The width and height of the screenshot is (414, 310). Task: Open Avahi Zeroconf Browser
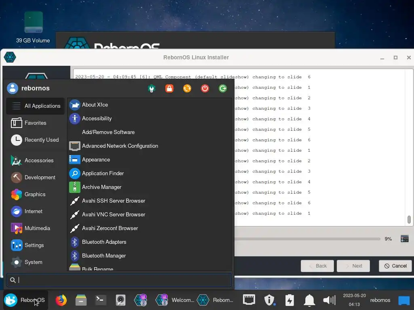tap(150, 228)
